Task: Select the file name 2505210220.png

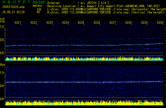Action: (x=13, y=7)
